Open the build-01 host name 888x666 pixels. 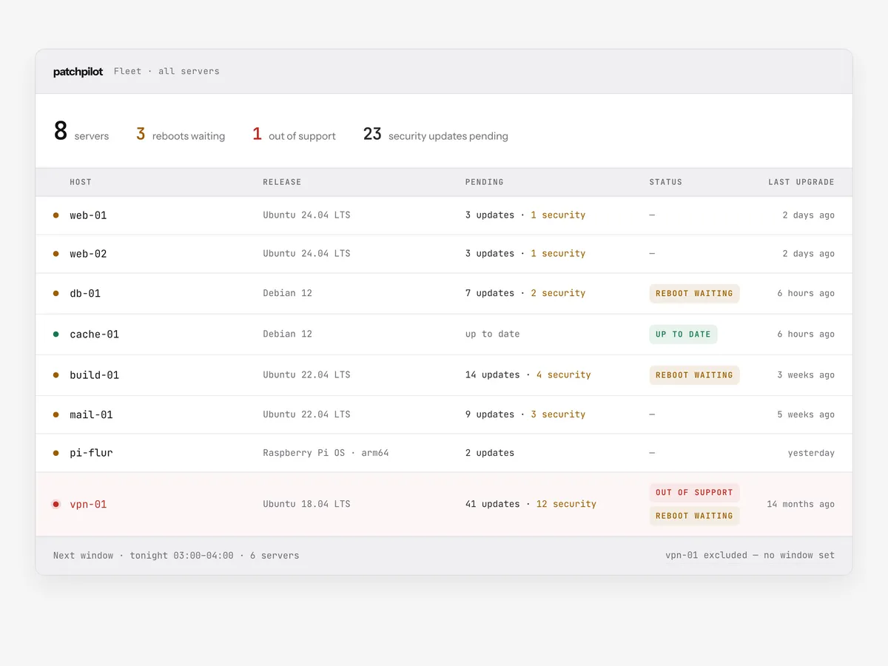(94, 375)
